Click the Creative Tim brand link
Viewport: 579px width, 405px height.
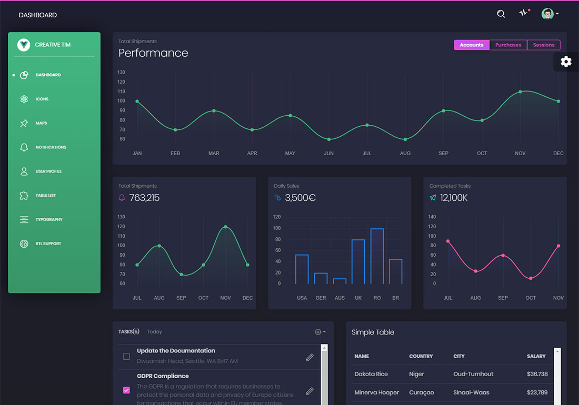click(52, 45)
